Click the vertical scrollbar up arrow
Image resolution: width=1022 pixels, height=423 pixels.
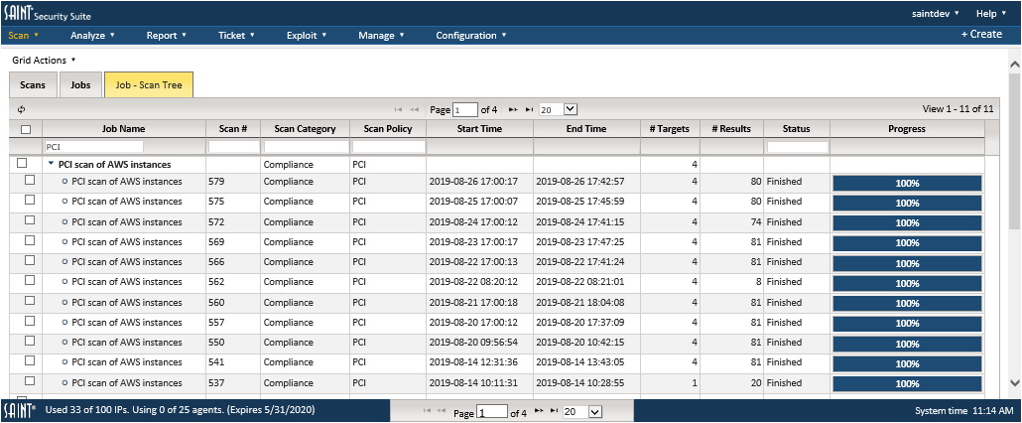[x=1013, y=65]
